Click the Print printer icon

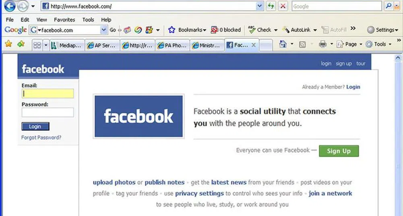click(322, 44)
